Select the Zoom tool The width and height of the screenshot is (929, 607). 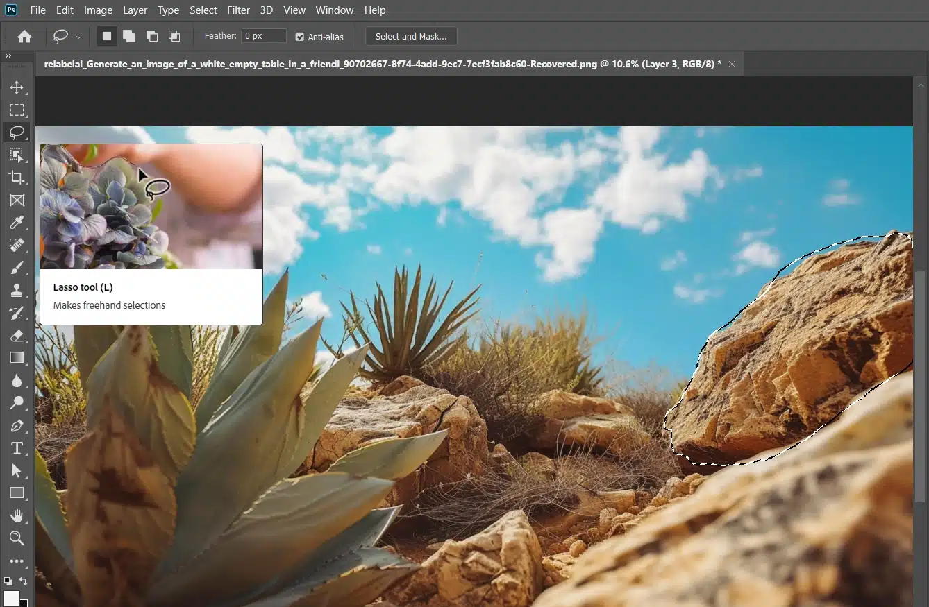17,538
